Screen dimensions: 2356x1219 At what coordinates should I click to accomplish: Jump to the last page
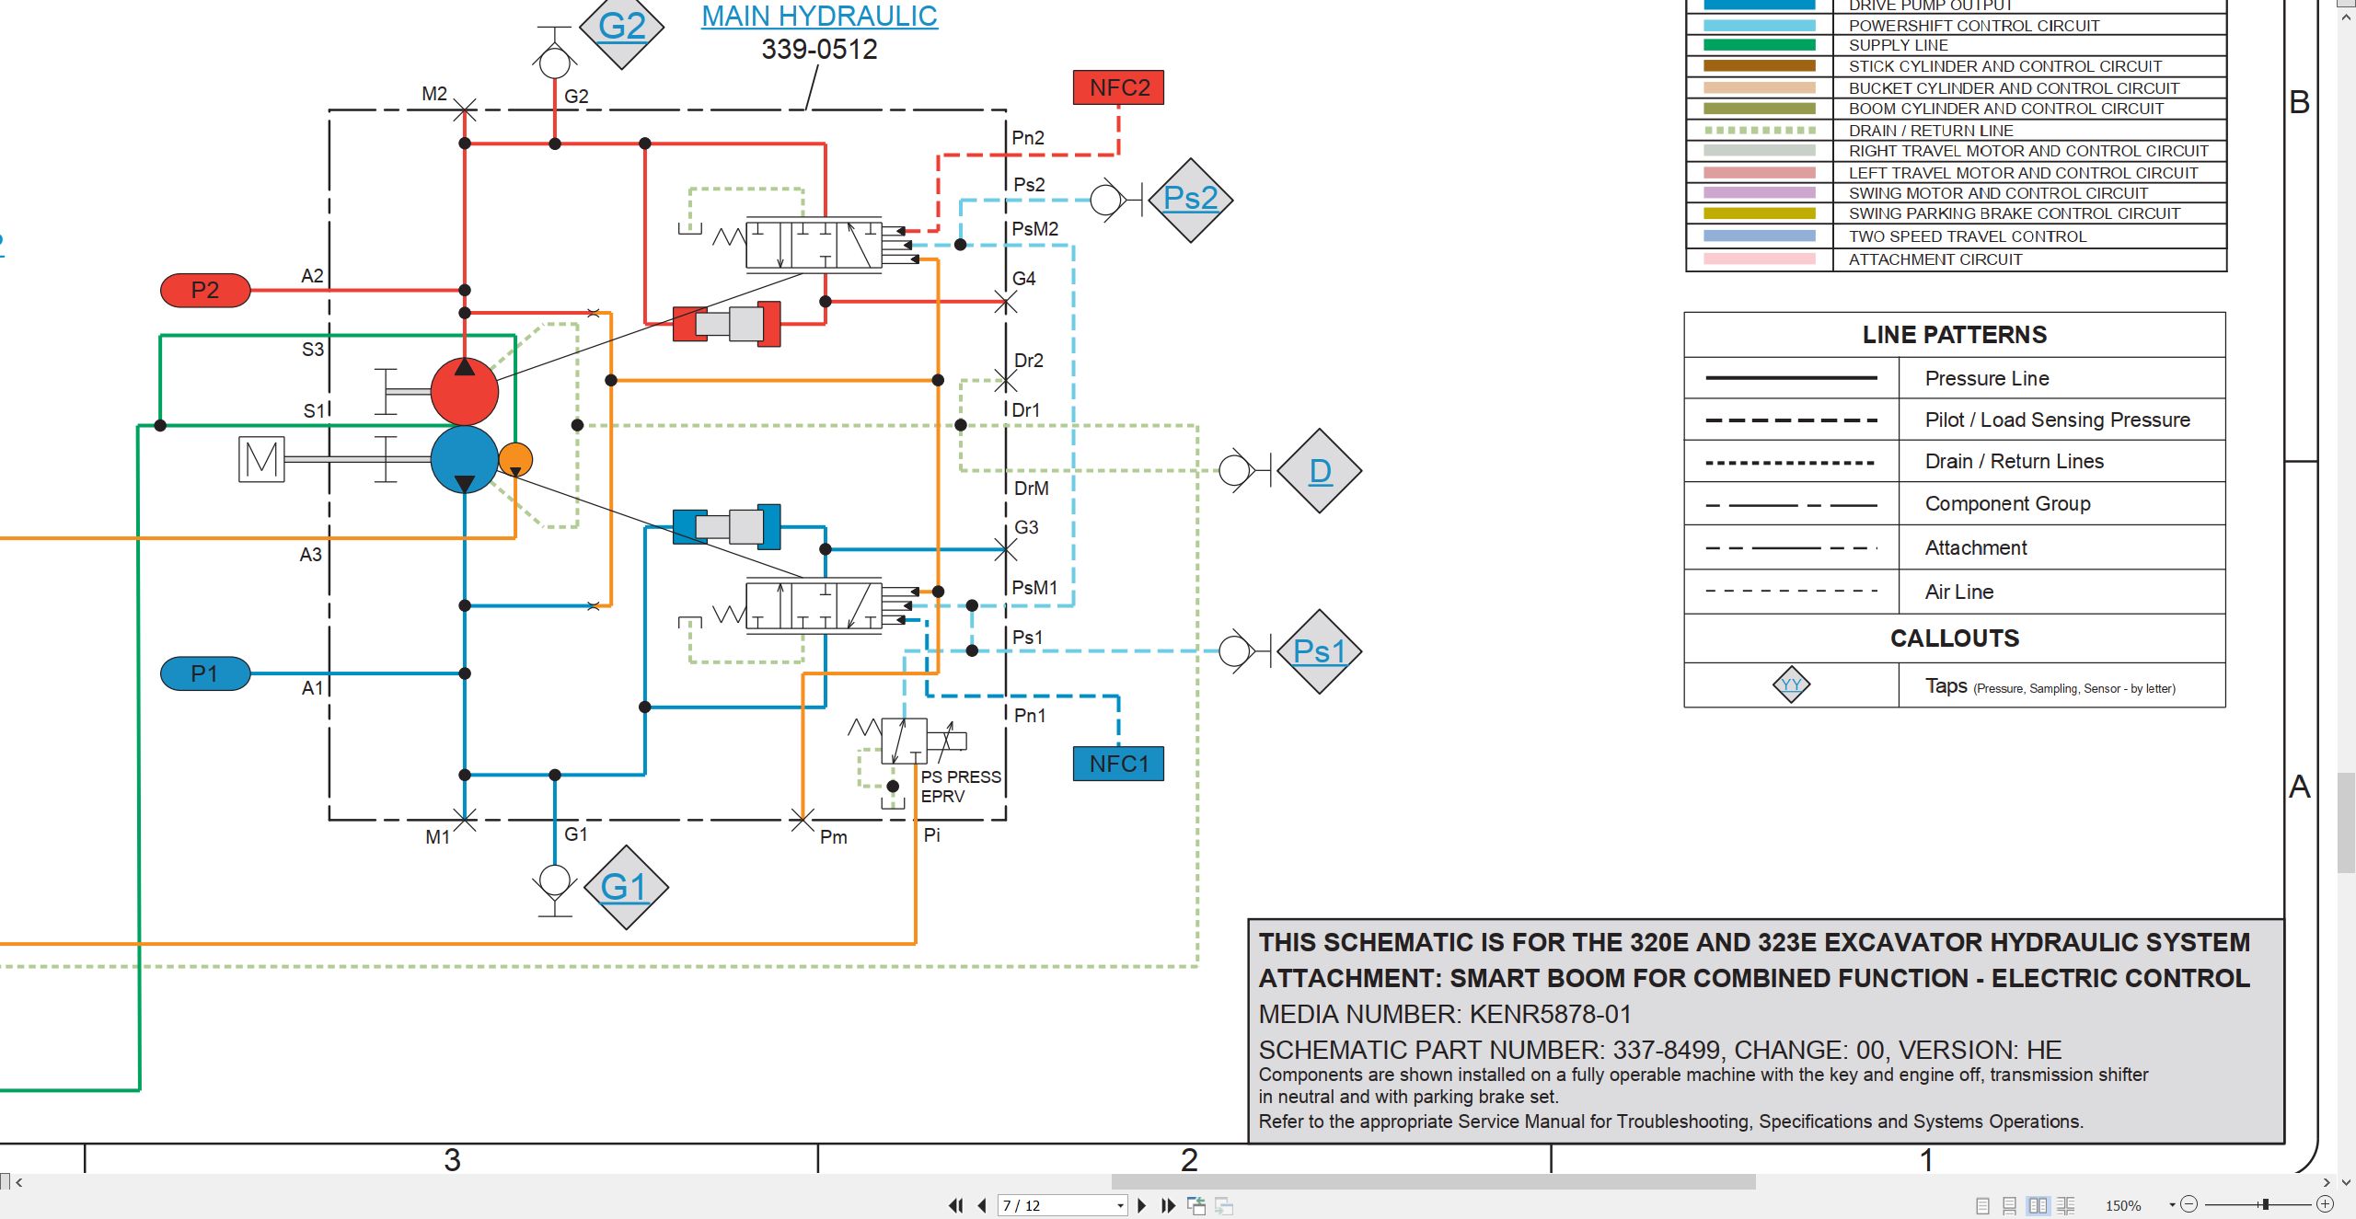pyautogui.click(x=1169, y=1205)
